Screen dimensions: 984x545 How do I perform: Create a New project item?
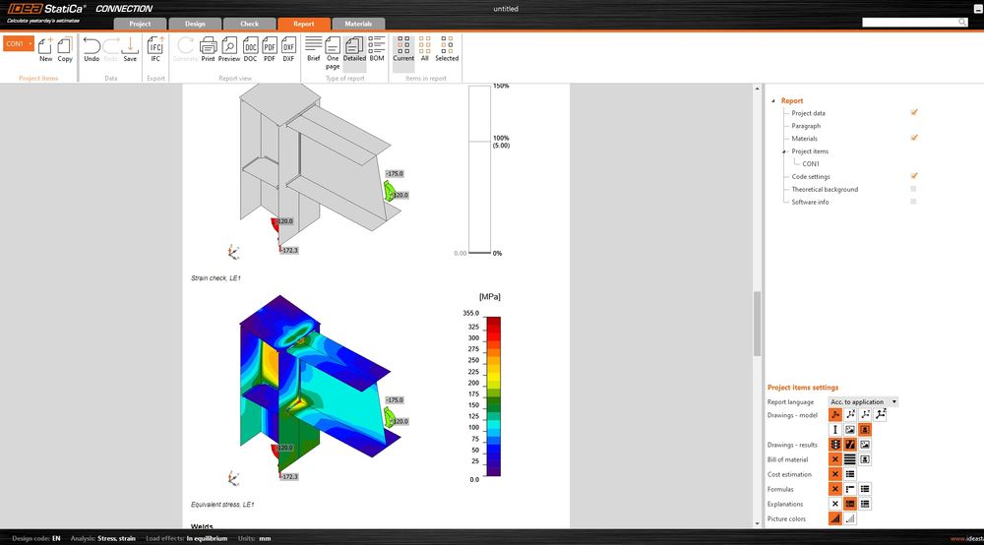tap(45, 49)
